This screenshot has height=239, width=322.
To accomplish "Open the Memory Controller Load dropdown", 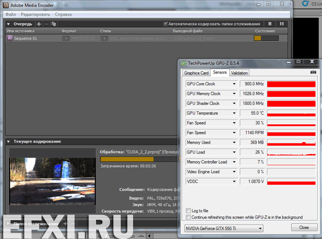I will (x=234, y=162).
